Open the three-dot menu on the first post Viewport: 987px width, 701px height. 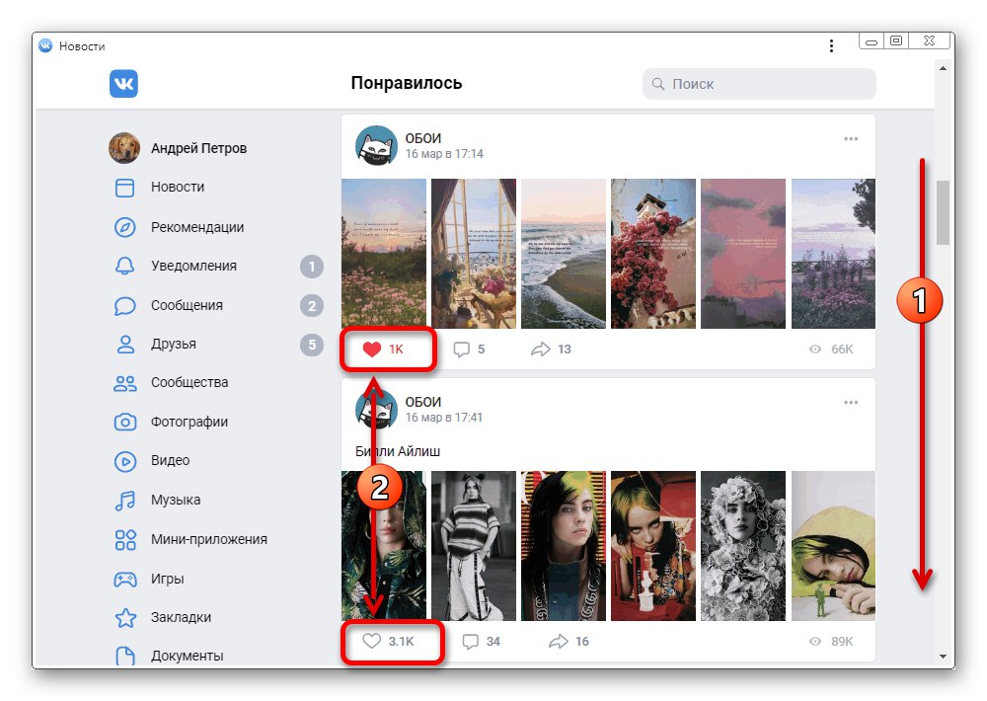click(851, 138)
